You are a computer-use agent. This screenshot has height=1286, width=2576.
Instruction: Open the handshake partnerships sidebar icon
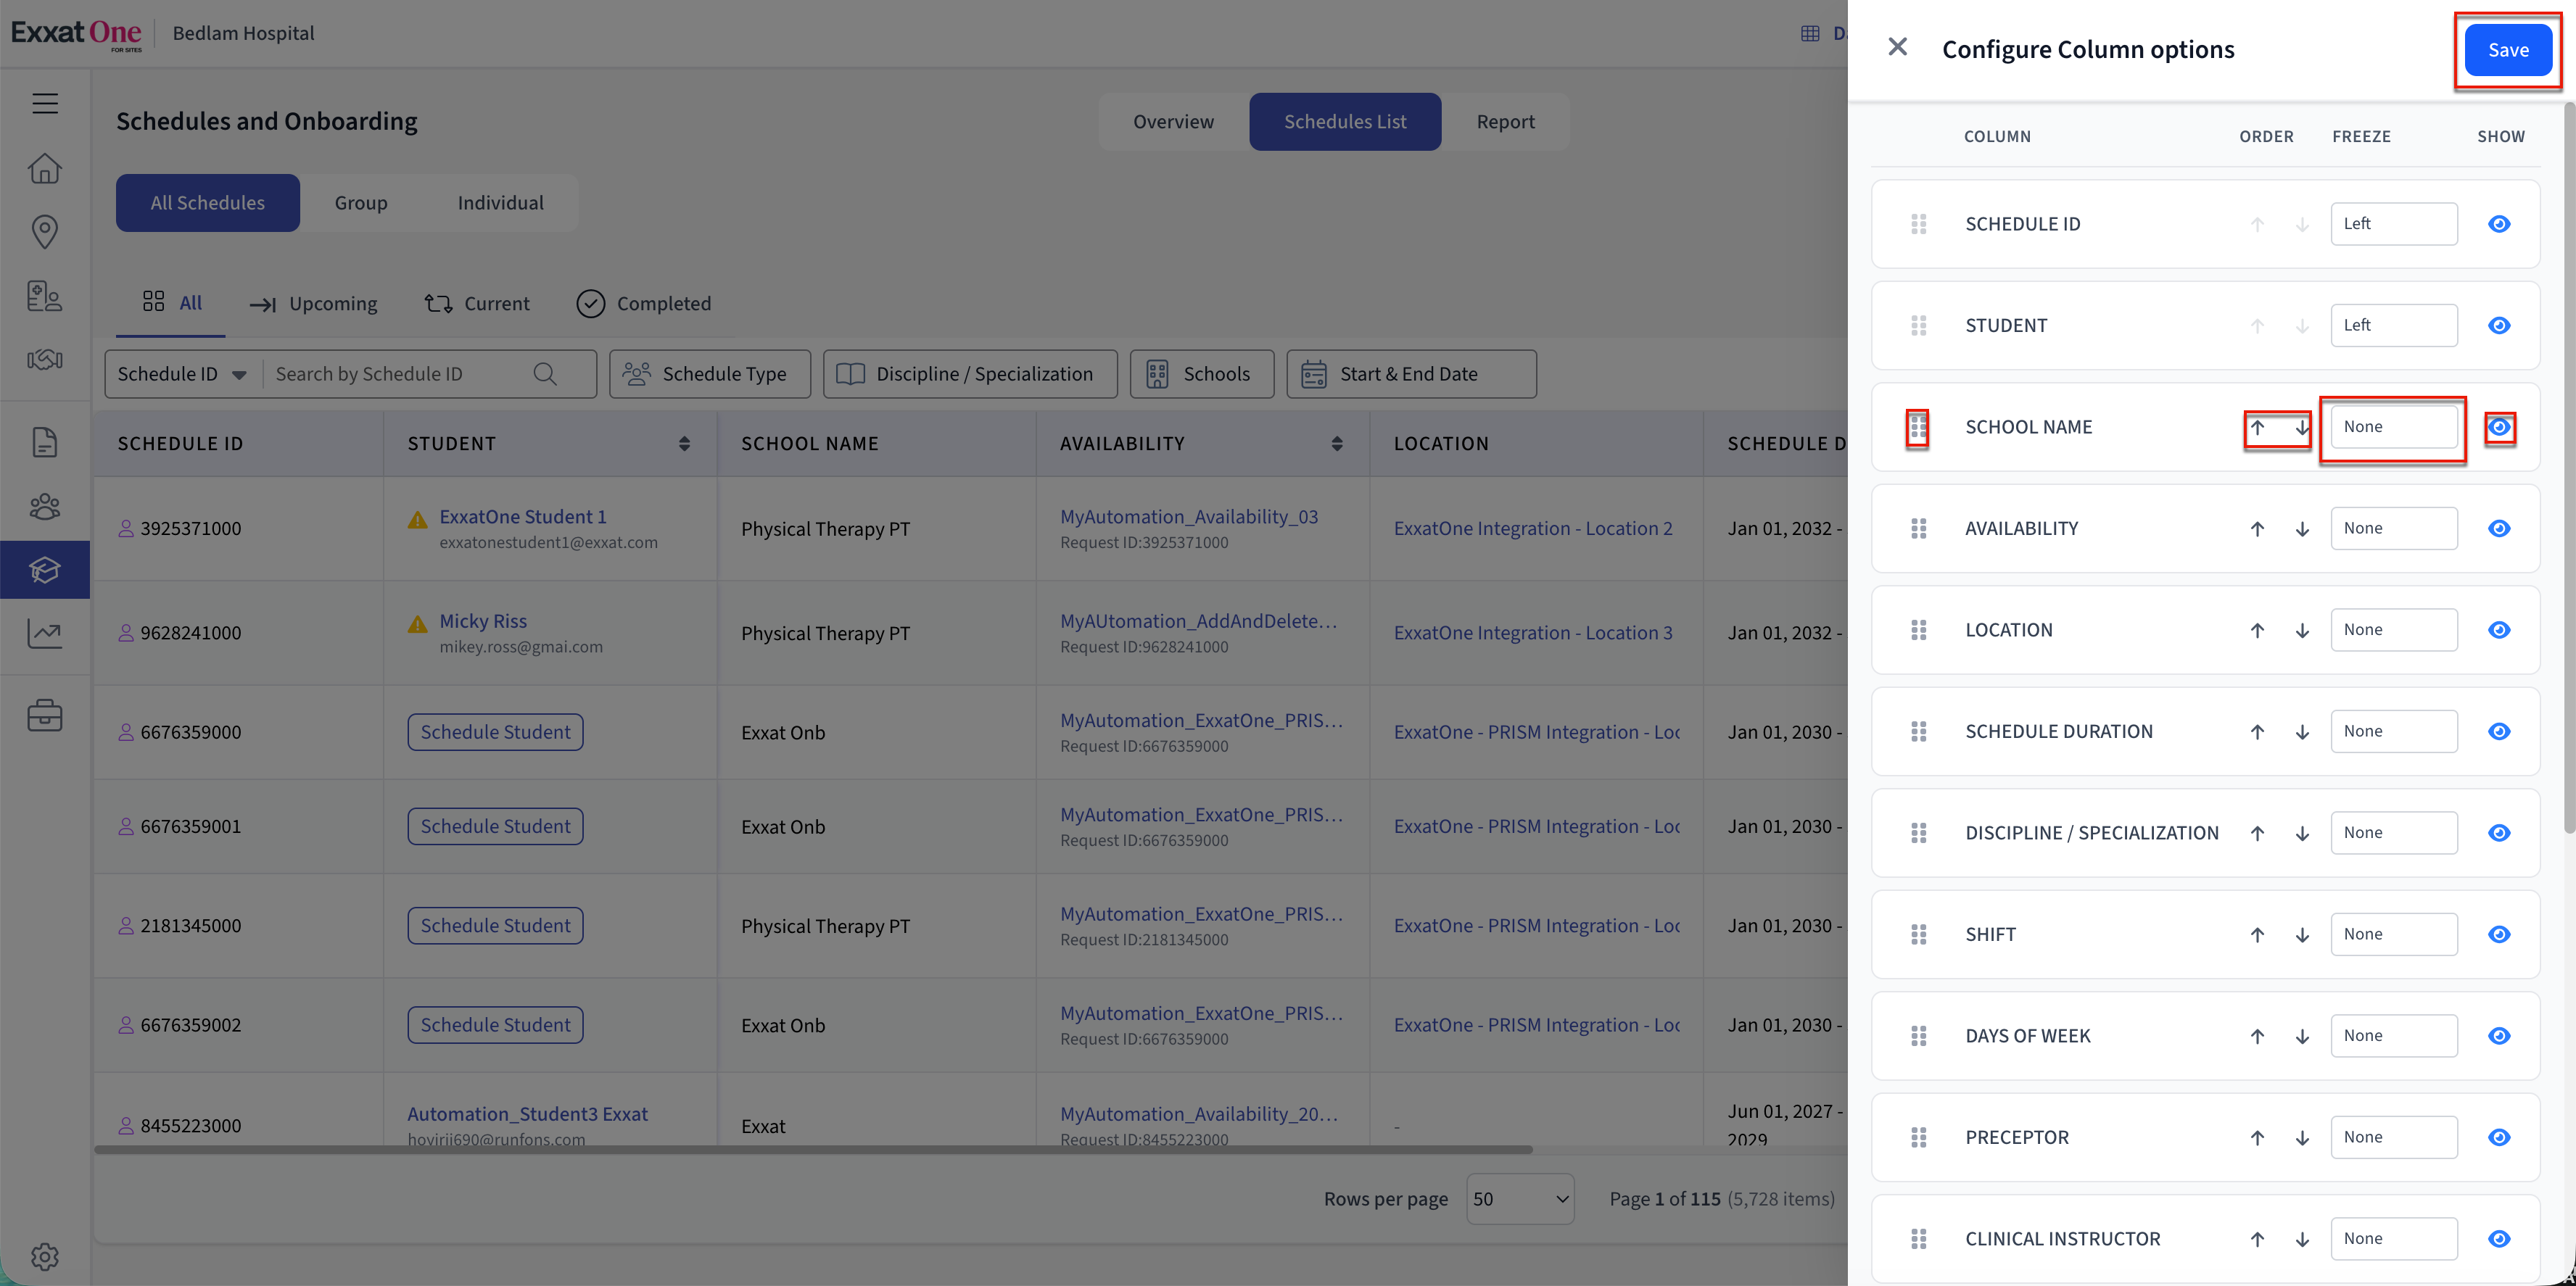coord(45,359)
